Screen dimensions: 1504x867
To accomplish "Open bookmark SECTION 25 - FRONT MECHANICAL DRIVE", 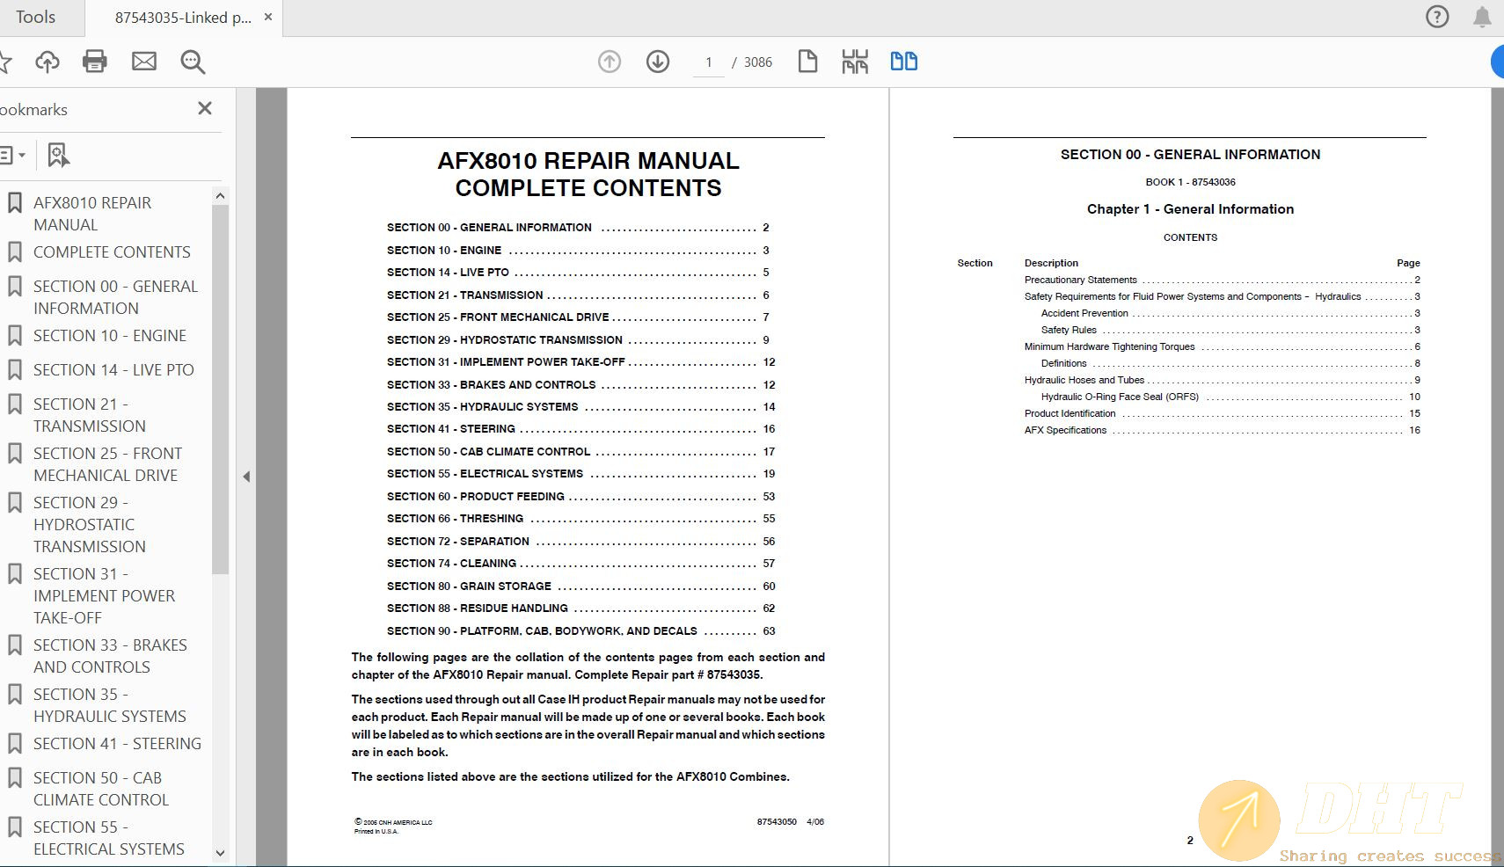I will pos(107,464).
